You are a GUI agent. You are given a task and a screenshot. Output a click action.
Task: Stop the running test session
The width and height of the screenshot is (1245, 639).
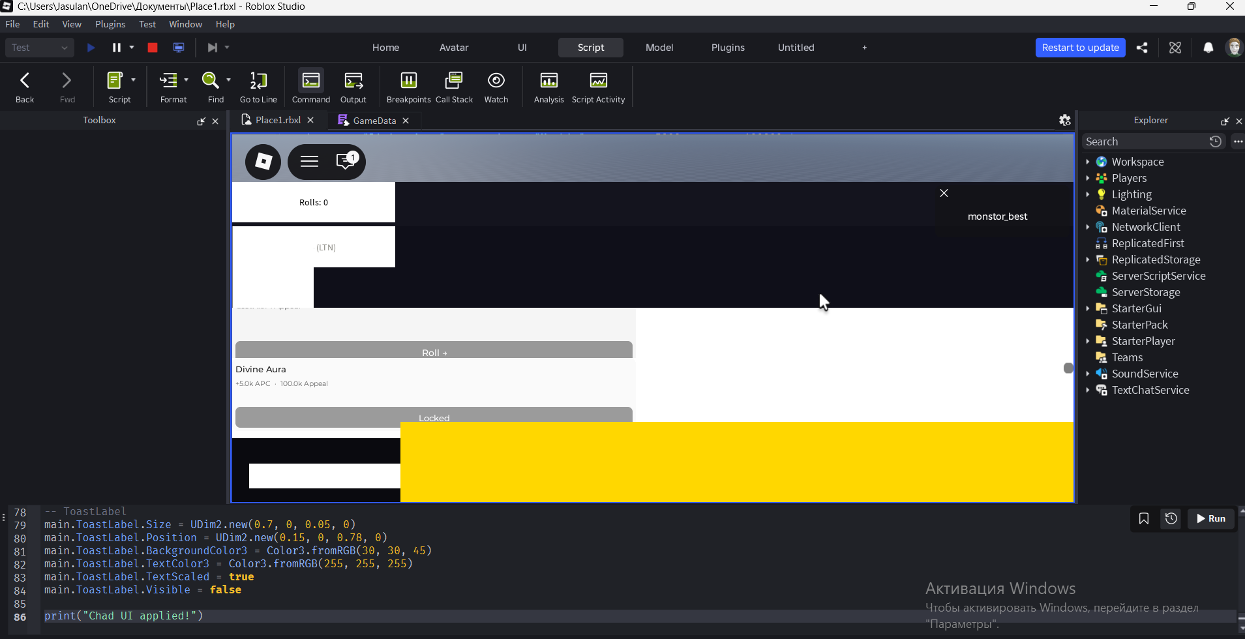[x=153, y=48]
